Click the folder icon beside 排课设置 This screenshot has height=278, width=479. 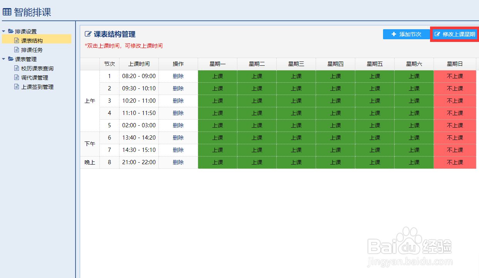coord(11,31)
